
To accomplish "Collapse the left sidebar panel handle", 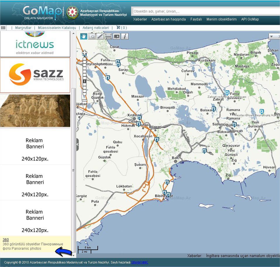I will [x=78, y=145].
